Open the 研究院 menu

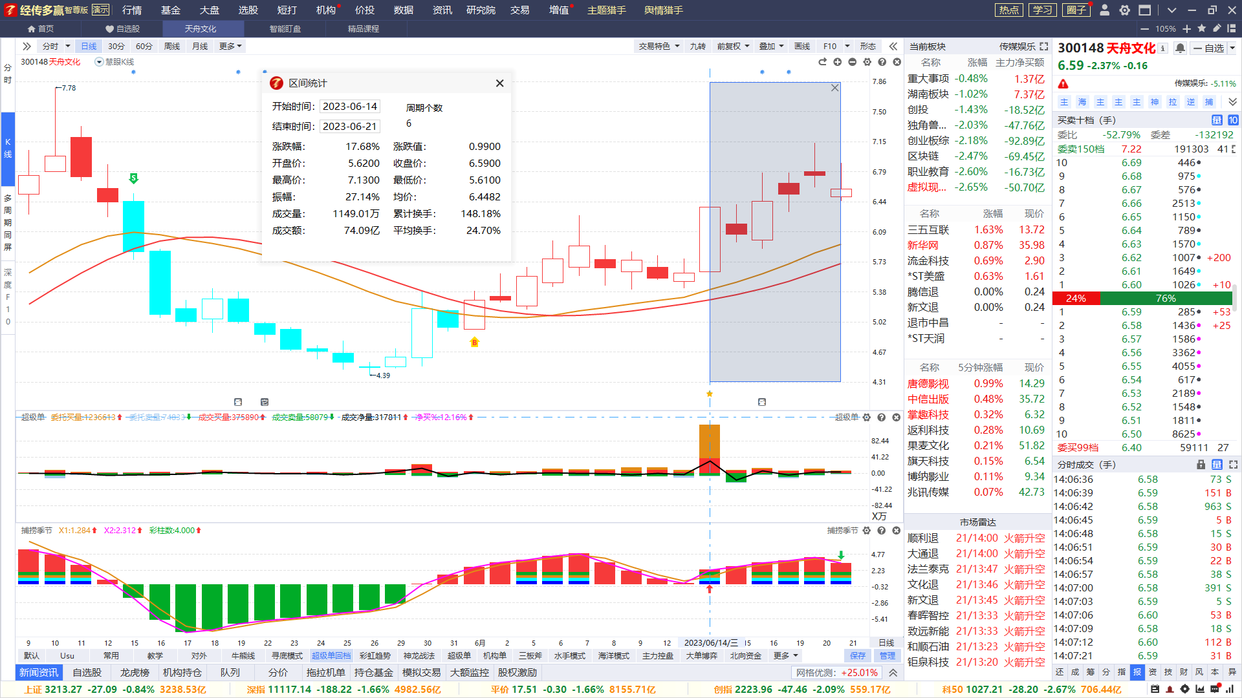(481, 10)
